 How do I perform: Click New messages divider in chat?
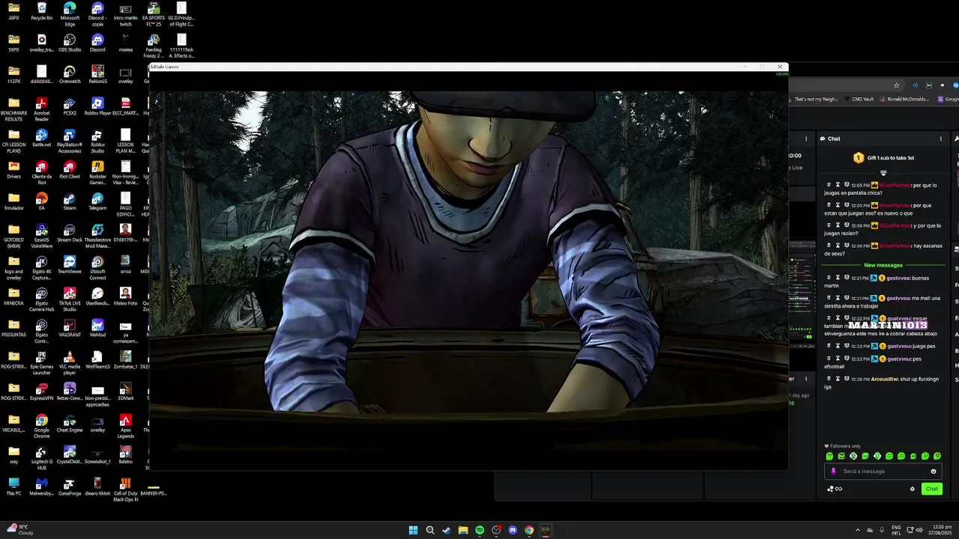[x=883, y=265]
